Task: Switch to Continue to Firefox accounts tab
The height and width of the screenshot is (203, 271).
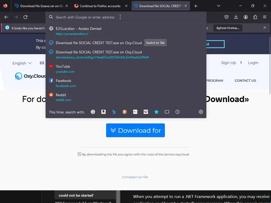Action: click(101, 6)
